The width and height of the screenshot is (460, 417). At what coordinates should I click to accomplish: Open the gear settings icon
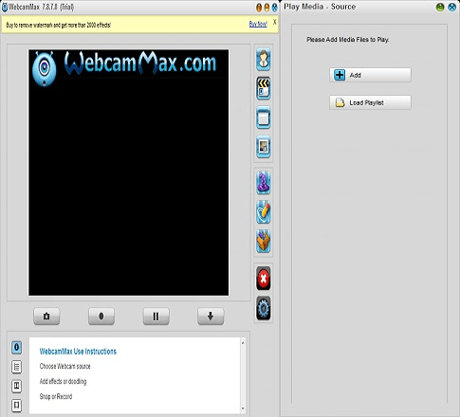(x=264, y=308)
